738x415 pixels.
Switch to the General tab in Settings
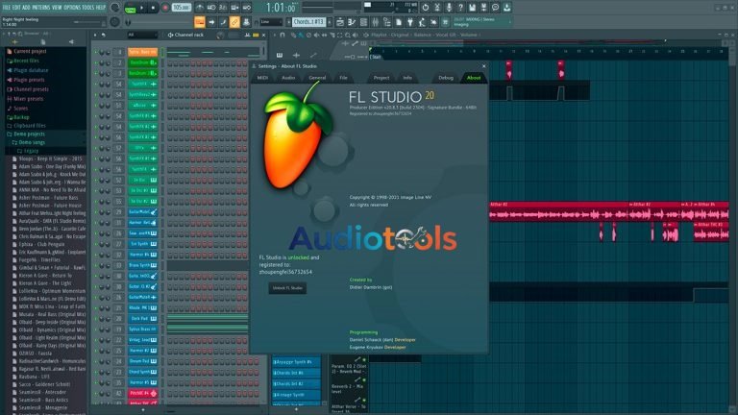(x=317, y=78)
